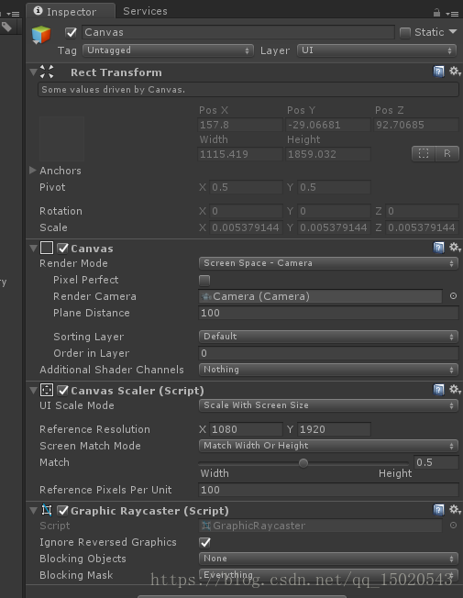Open Screen Match Mode dropdown
The image size is (463, 598).
point(328,446)
